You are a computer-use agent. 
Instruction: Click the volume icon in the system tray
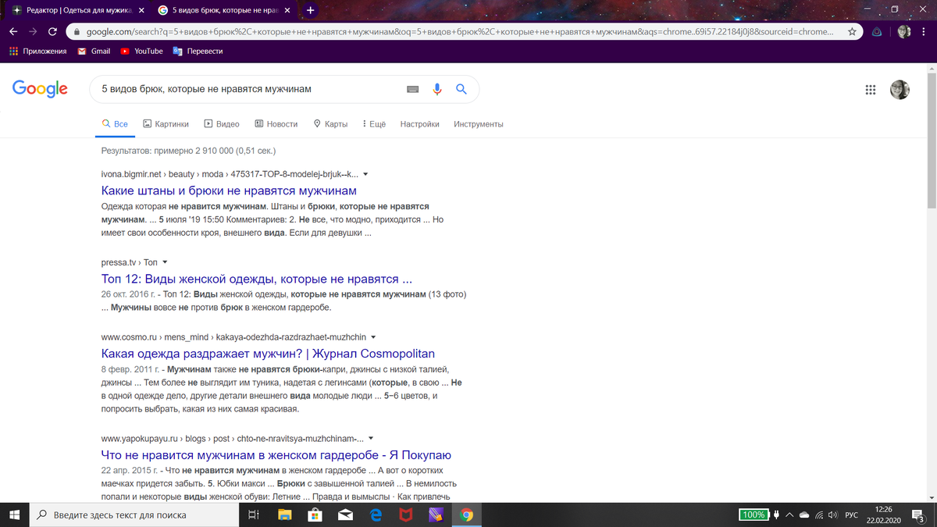click(x=832, y=515)
